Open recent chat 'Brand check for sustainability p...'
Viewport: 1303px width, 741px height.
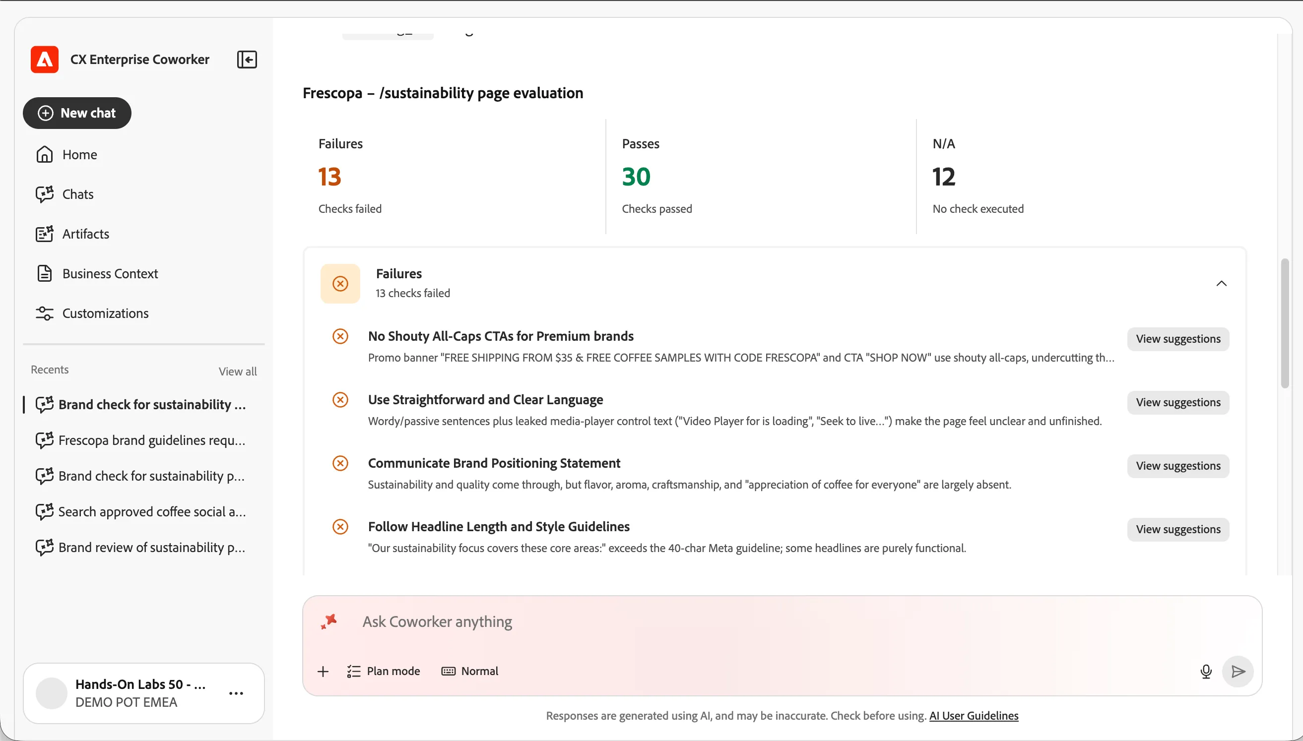tap(141, 476)
